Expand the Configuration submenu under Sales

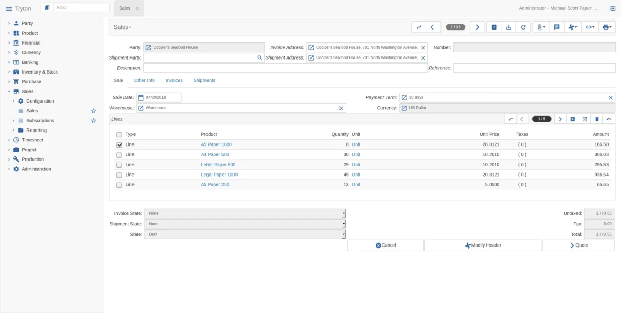(x=13, y=101)
